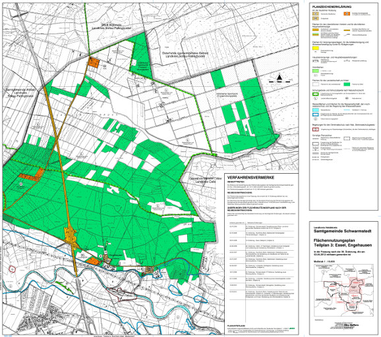Click the Flächennutzungsplan Teilplan 3 title
The image size is (381, 337).
pos(342,243)
